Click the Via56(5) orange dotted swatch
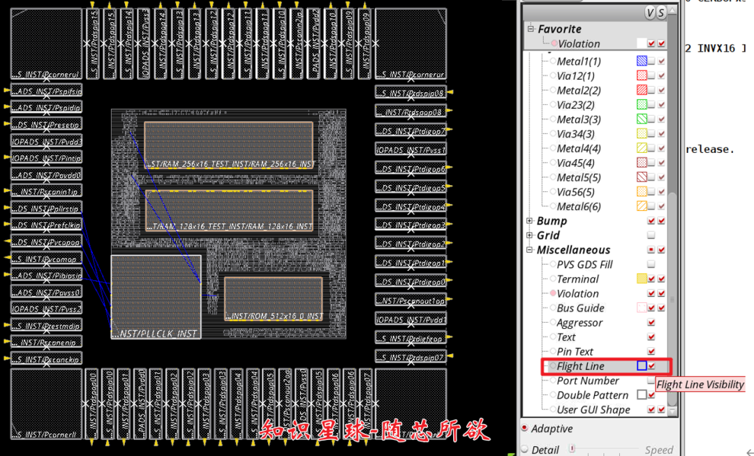Screen dimensions: 754x456 pos(643,191)
